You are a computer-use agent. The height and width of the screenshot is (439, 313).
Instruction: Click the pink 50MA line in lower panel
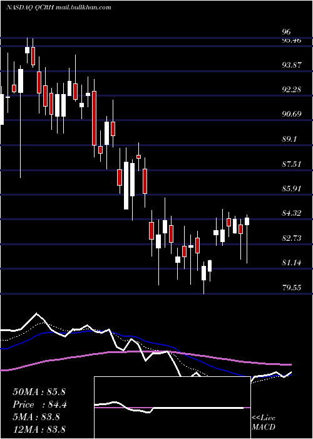(x=145, y=352)
